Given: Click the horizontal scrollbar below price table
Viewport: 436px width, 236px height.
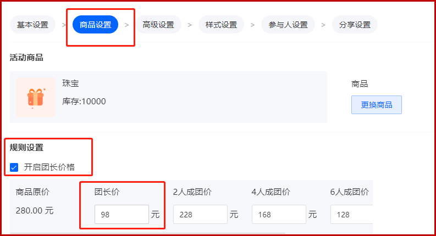Looking at the screenshot, I should [x=148, y=233].
